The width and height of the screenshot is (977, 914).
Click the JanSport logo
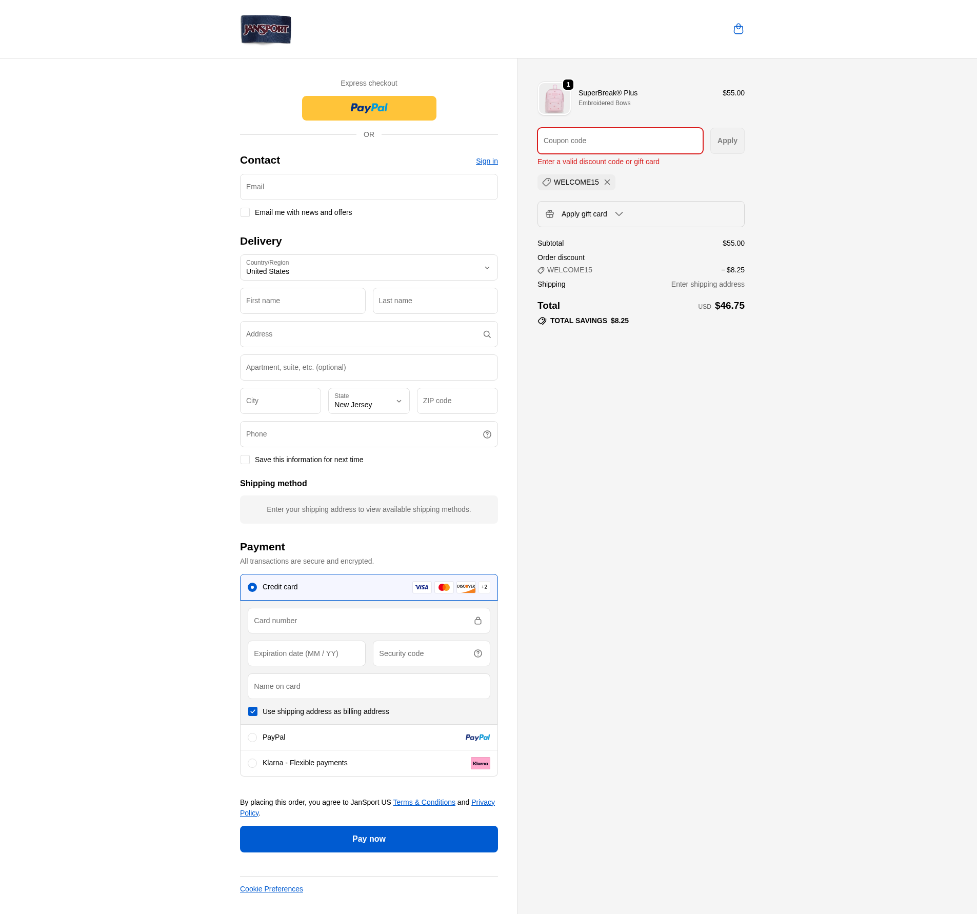tap(266, 29)
